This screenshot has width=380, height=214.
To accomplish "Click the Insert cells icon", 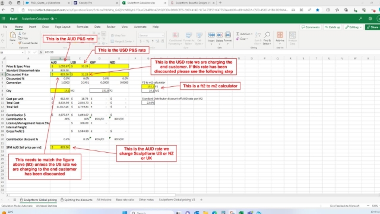I will 211,35.
